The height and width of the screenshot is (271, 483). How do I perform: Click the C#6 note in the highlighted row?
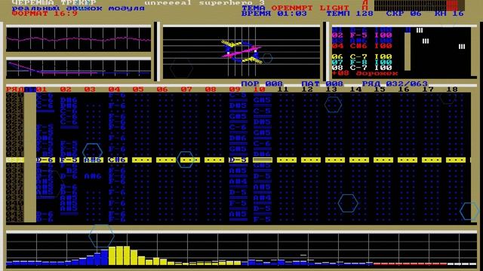pos(118,160)
